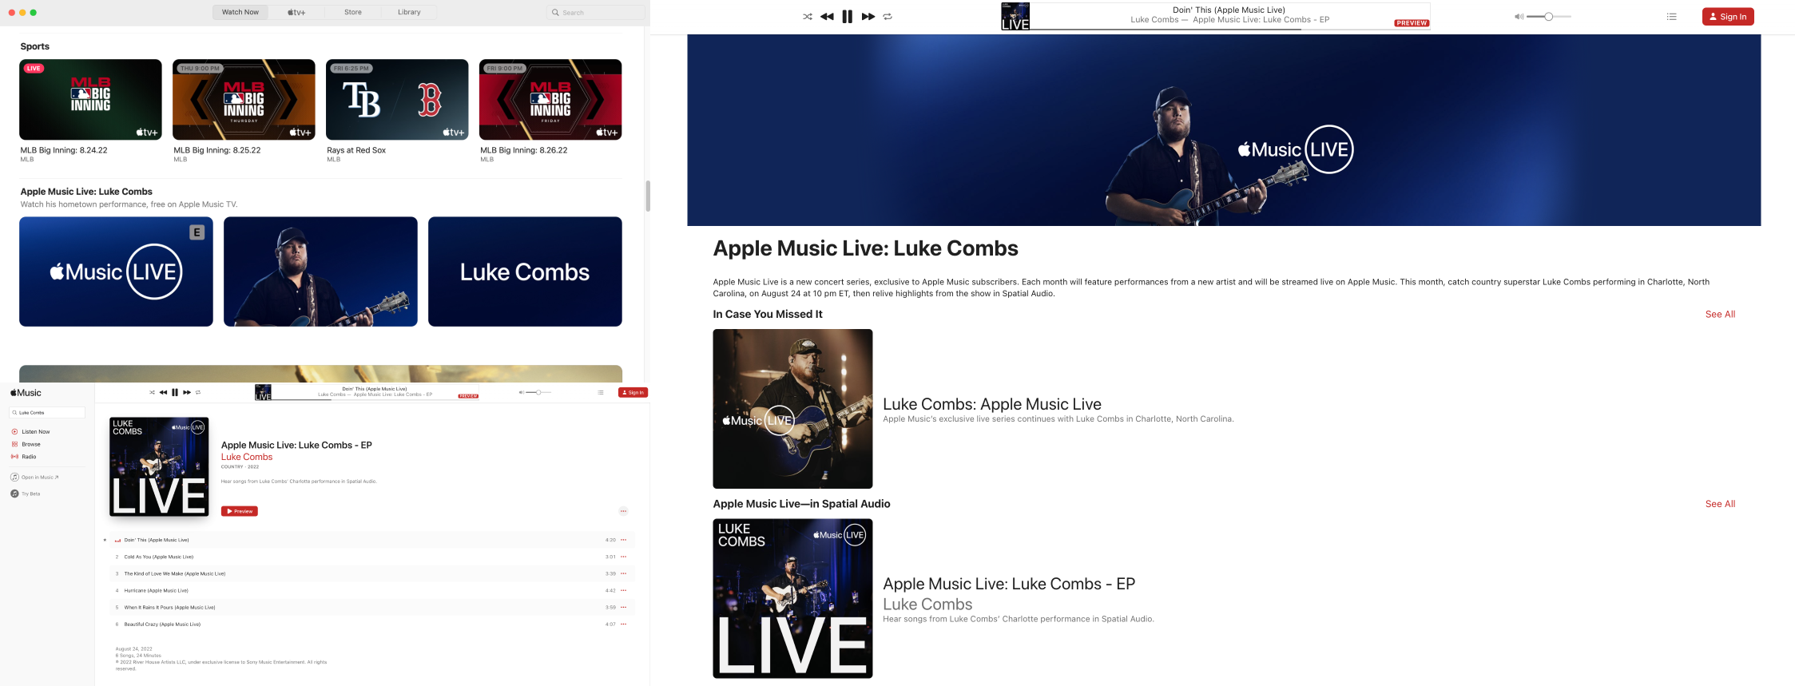The height and width of the screenshot is (686, 1795).
Task: Skip to next track in the large player bar
Action: coord(868,17)
